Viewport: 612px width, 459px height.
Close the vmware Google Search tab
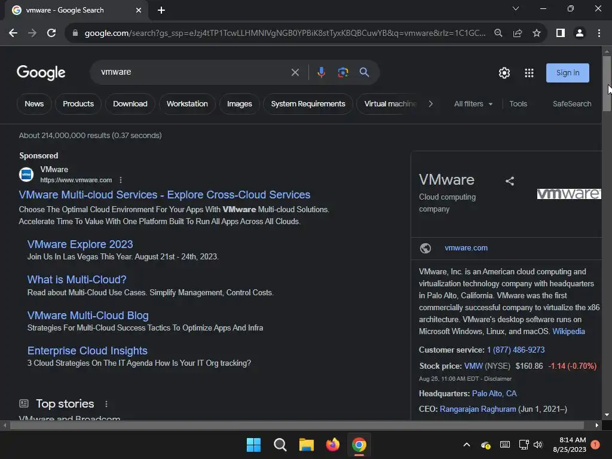click(x=139, y=10)
